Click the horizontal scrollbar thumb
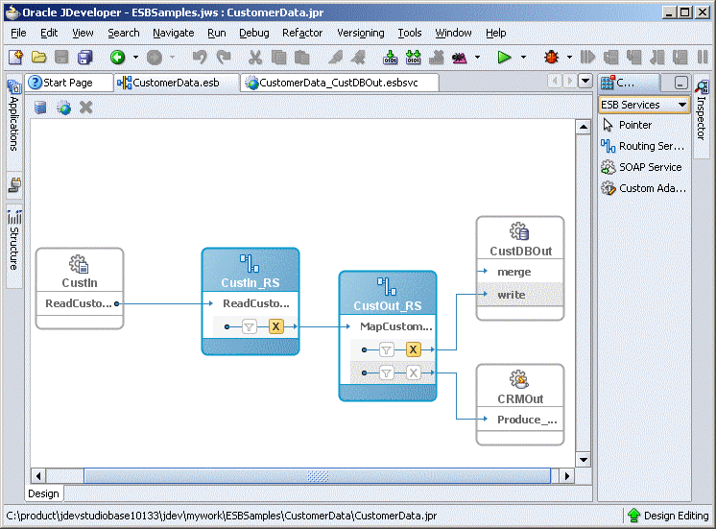 point(318,476)
